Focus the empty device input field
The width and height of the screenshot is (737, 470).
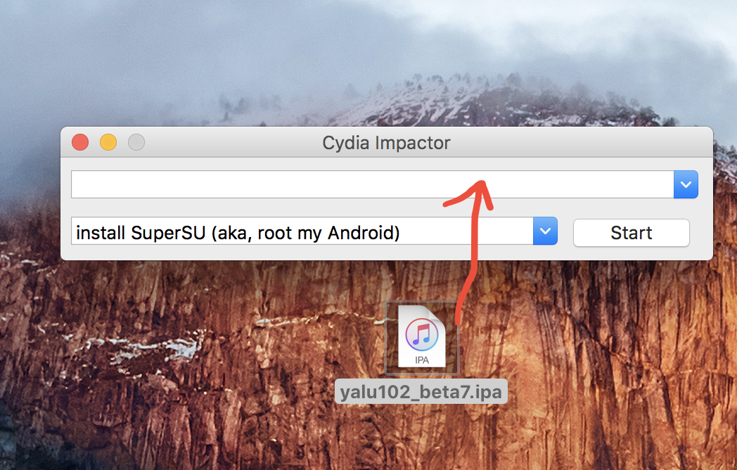[372, 184]
